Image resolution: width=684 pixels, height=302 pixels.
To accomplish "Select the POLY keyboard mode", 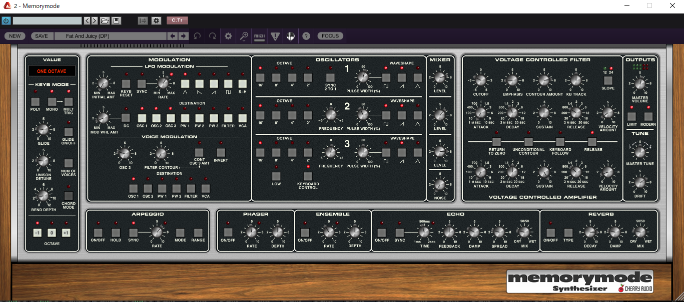I will [36, 102].
